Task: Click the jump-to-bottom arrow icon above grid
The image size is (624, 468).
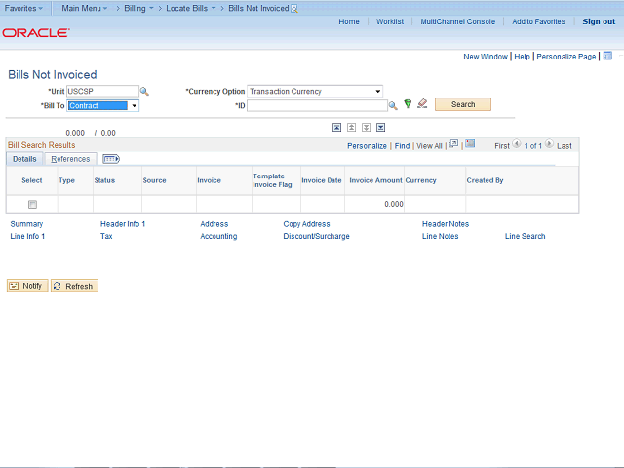Action: 380,127
